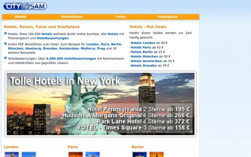Select YOTEL - Times Square in banner
The image size is (251, 157).
click(110, 128)
